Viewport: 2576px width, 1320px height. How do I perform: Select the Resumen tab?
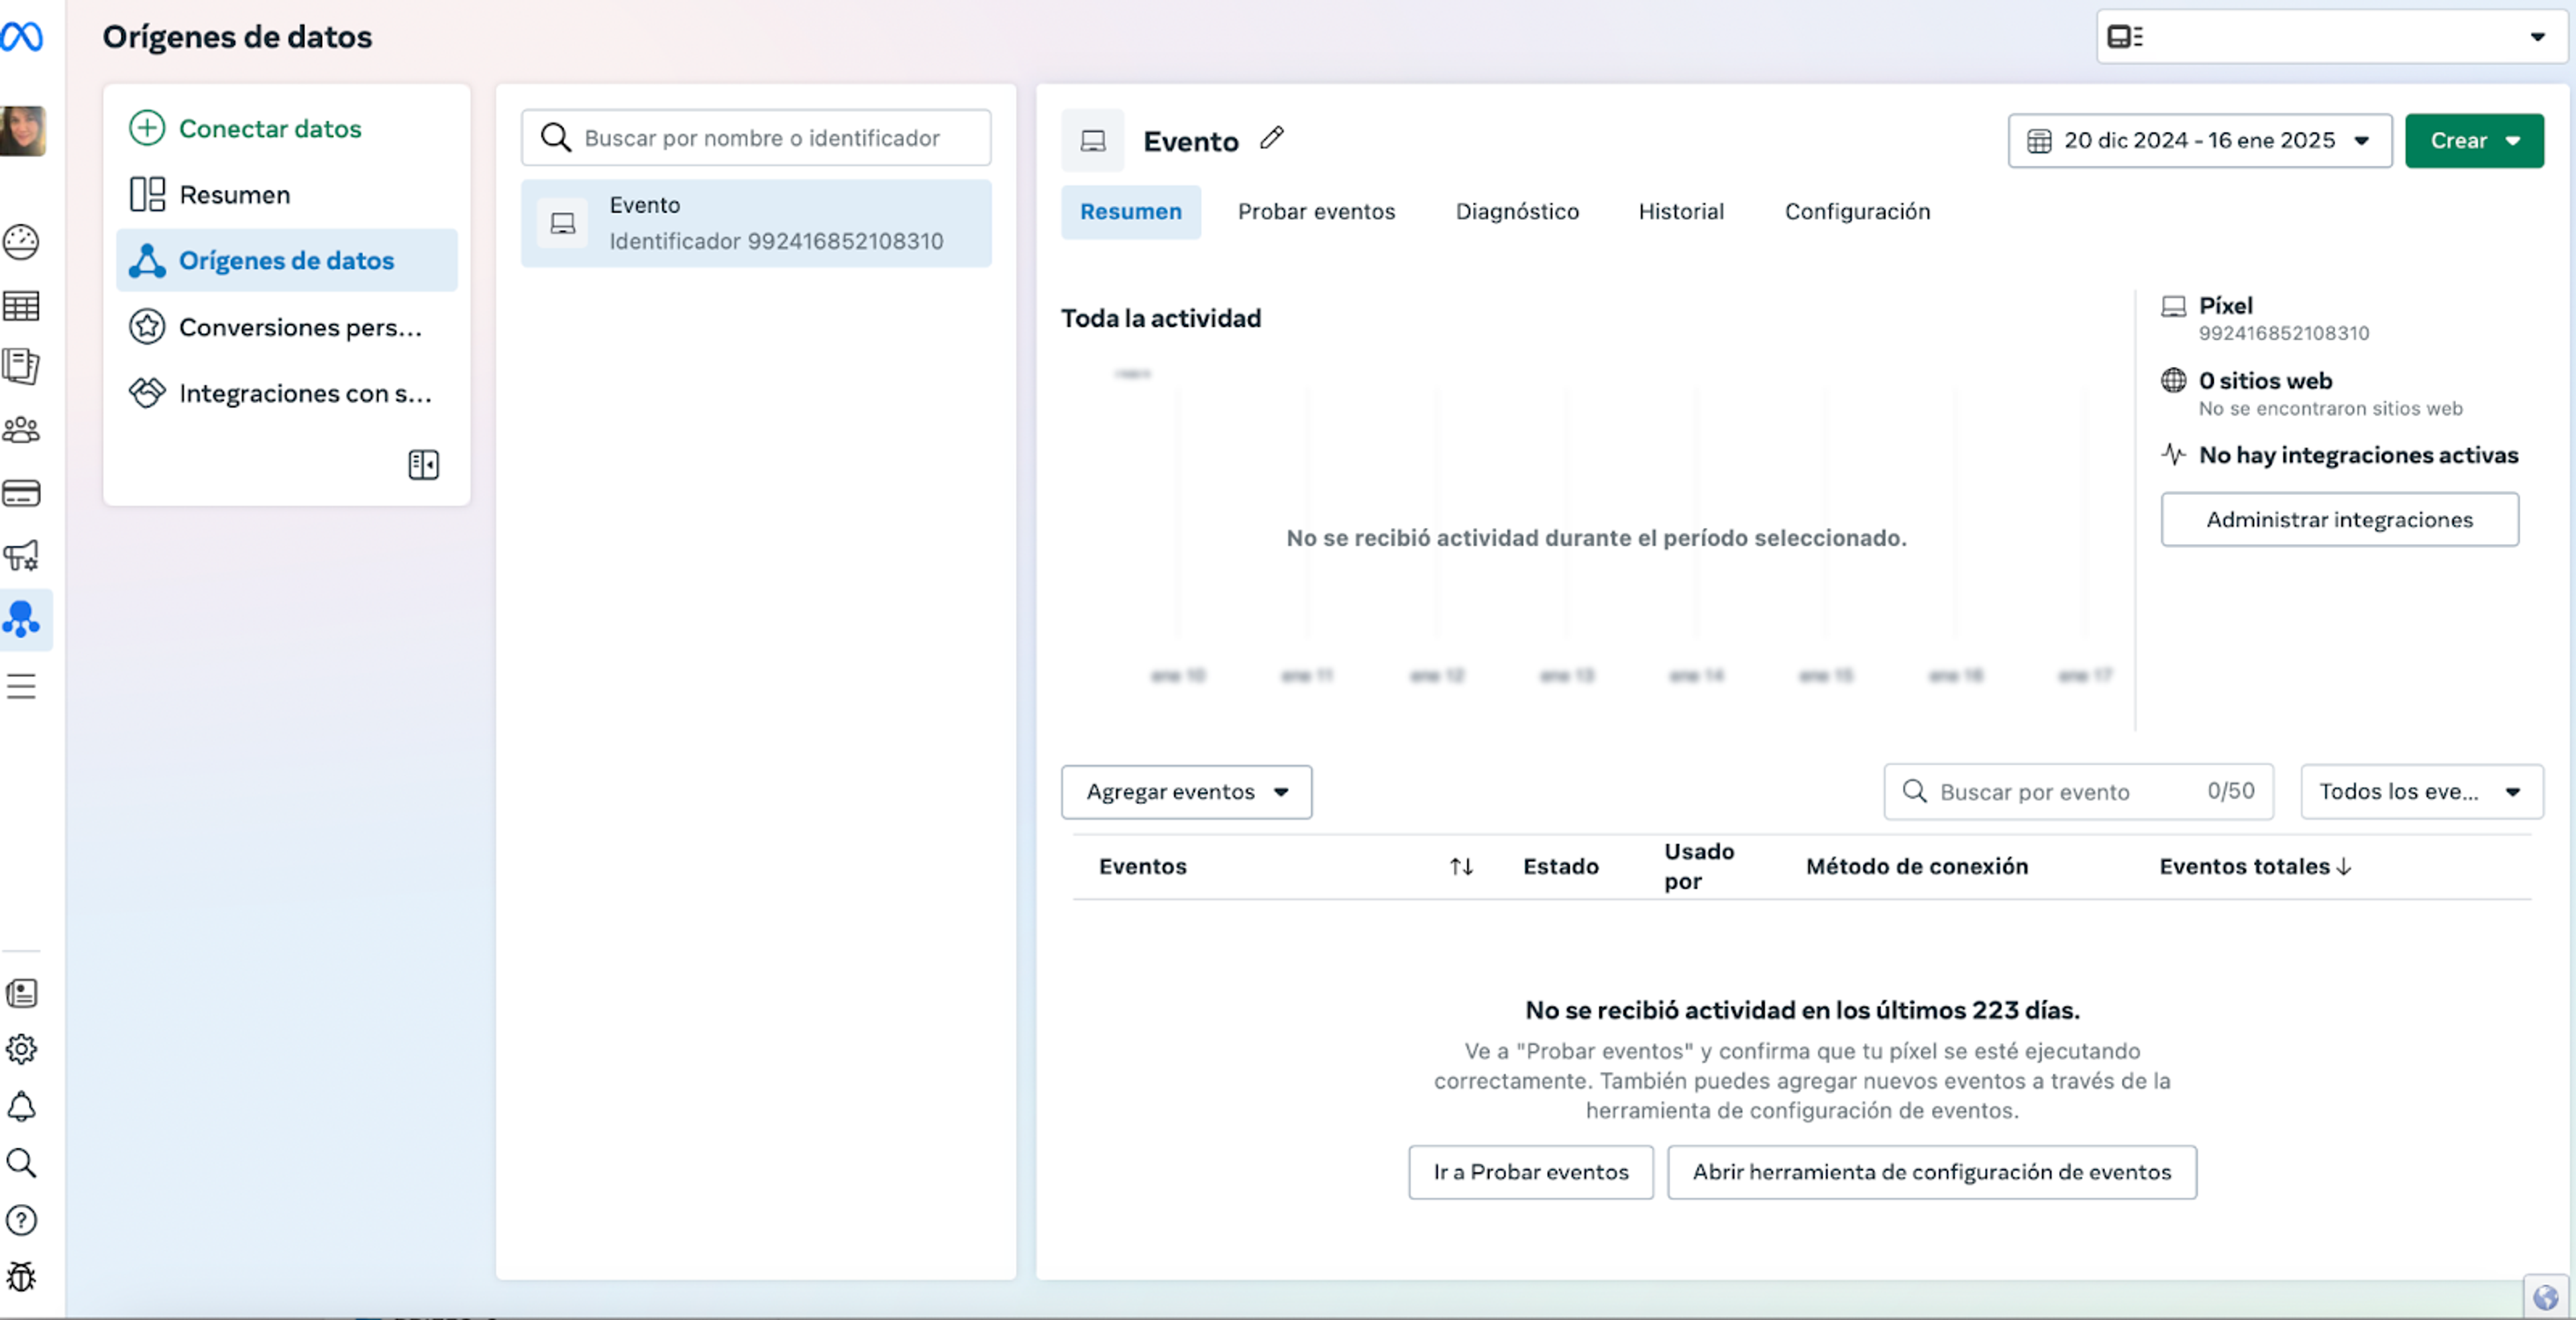(x=1131, y=212)
